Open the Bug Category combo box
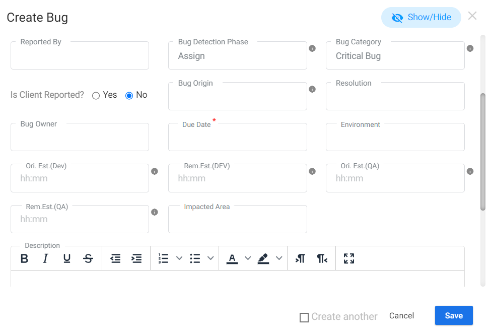 pyautogui.click(x=395, y=56)
